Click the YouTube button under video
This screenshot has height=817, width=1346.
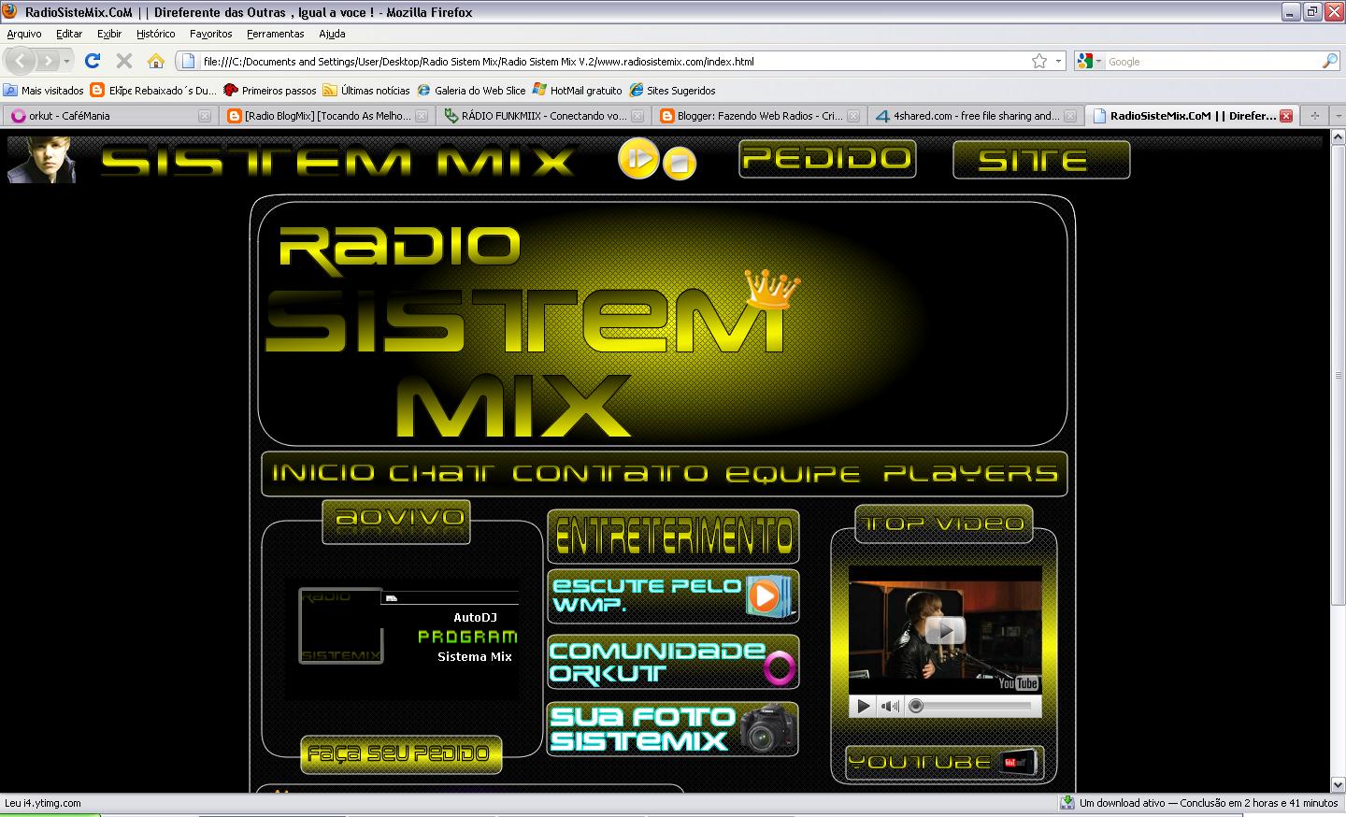point(945,763)
